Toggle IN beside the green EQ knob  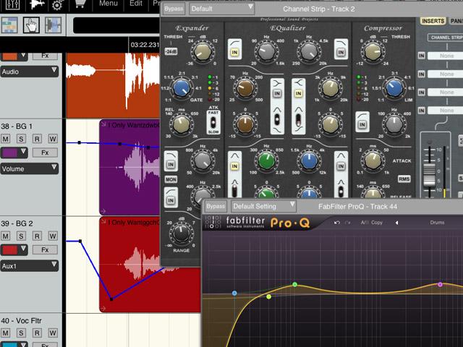tap(234, 166)
